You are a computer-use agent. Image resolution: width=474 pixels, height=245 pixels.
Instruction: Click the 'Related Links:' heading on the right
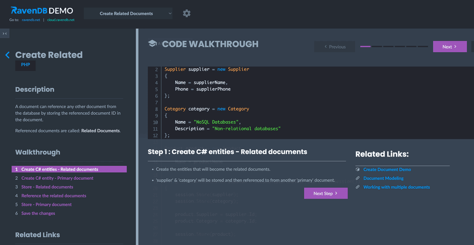pos(382,154)
